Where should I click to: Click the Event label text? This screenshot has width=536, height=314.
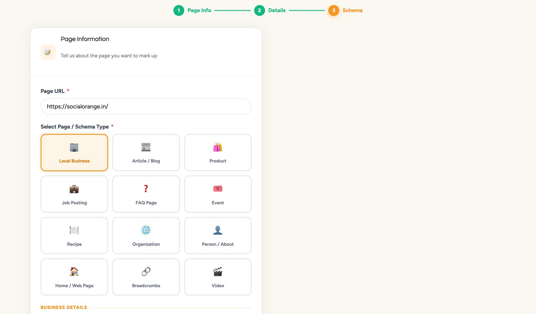(x=218, y=203)
